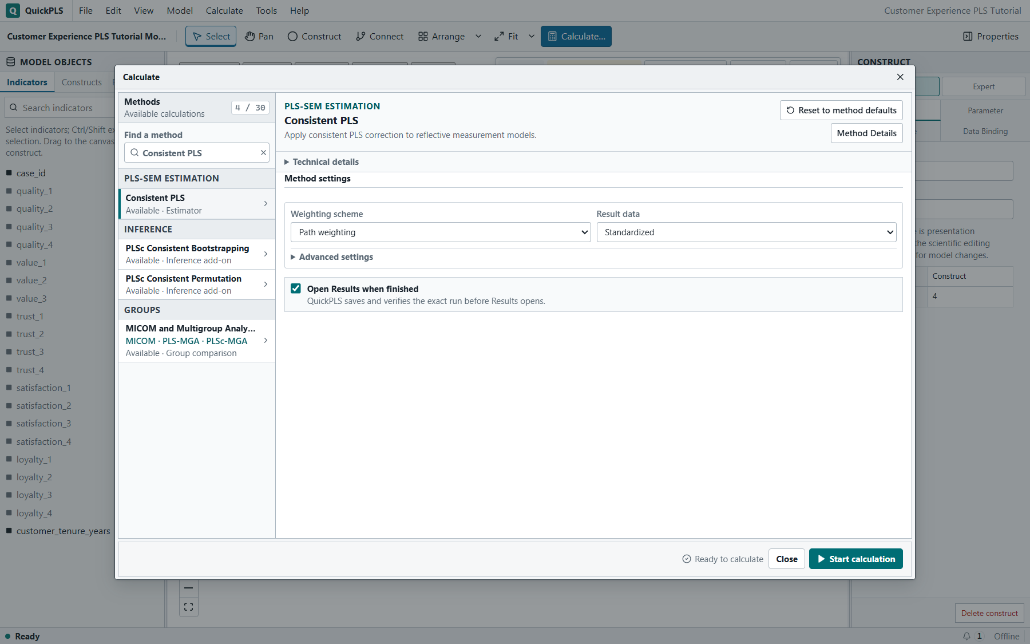This screenshot has width=1030, height=644.
Task: Select the trust_3 indicator
Action: click(x=30, y=351)
